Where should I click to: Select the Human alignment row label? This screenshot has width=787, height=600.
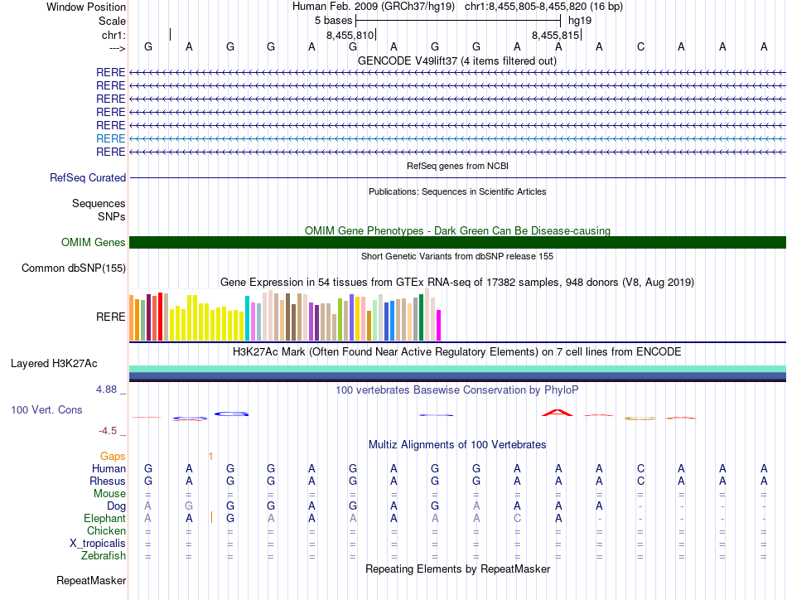point(109,468)
